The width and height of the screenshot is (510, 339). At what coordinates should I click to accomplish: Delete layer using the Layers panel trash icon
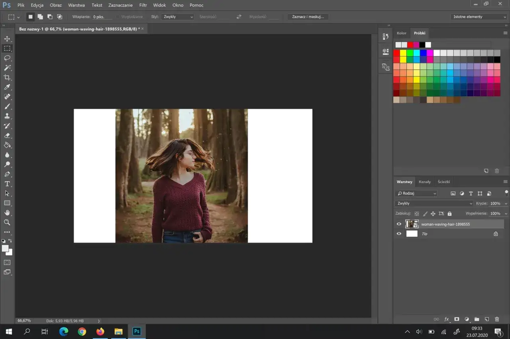(x=496, y=319)
